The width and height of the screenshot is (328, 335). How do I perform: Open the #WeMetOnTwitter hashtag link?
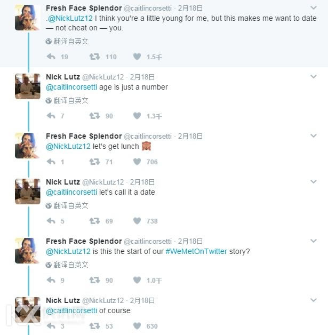pyautogui.click(x=196, y=251)
